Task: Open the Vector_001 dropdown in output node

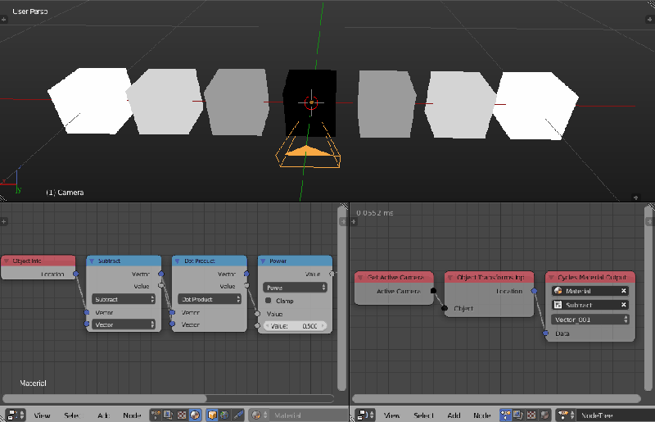Action: tap(590, 320)
